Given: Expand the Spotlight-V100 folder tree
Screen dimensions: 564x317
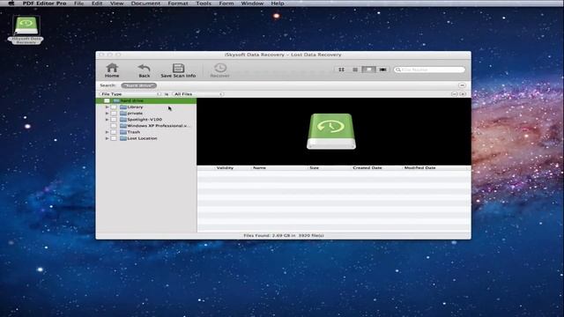Looking at the screenshot, I should point(107,120).
